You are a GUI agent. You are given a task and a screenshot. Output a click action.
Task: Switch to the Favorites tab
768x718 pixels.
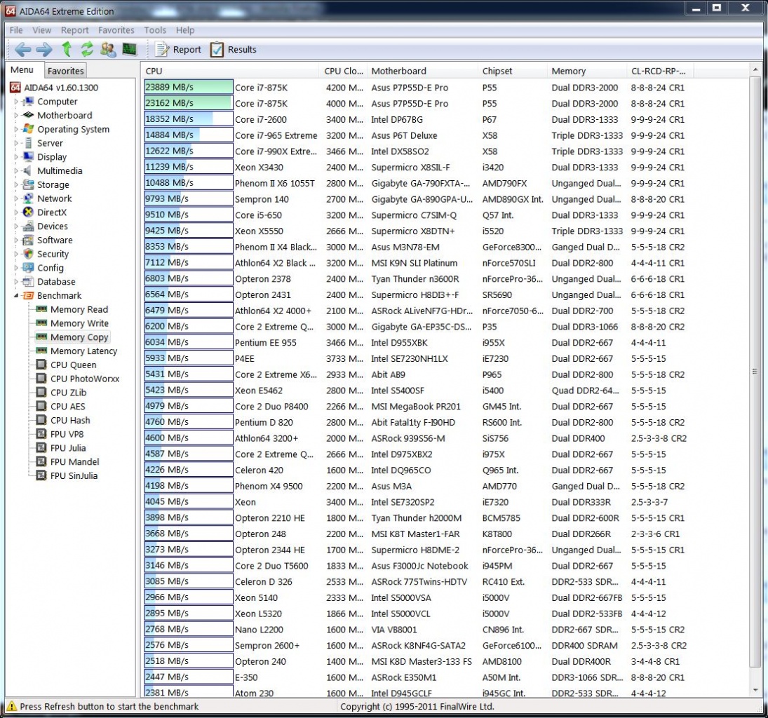pos(66,71)
